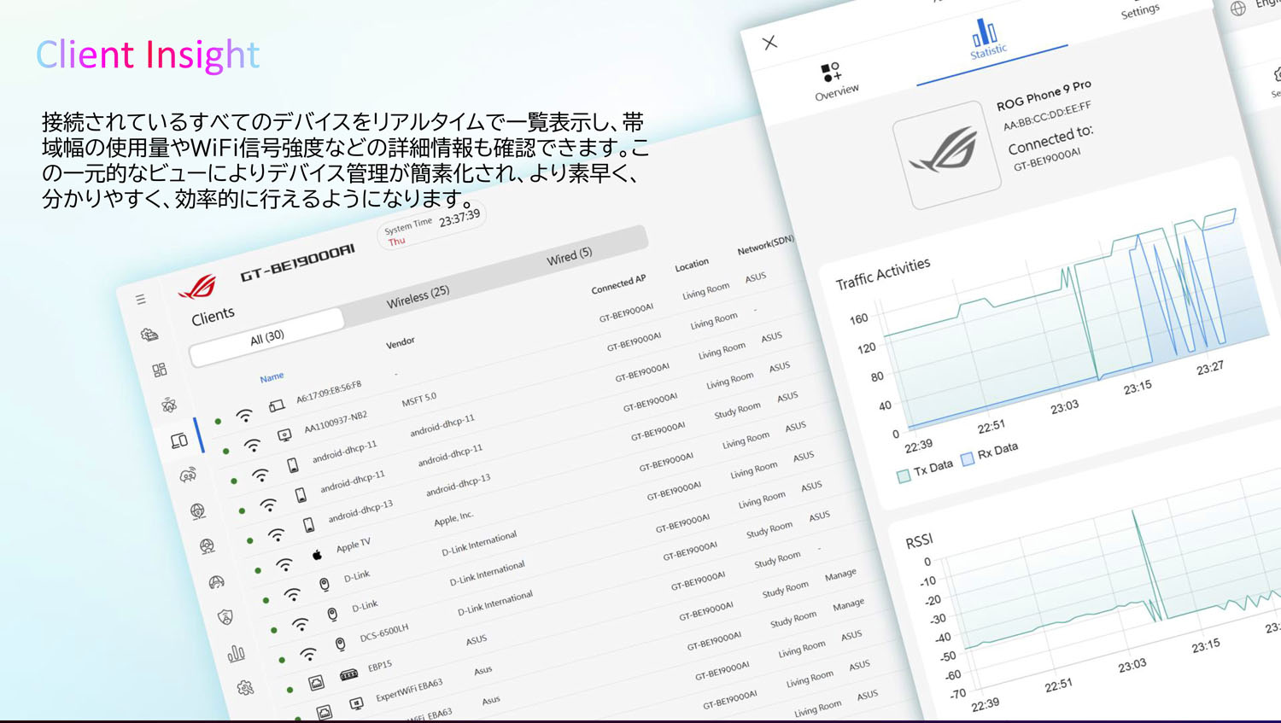
Task: Select the client named Apple TV
Action: [x=354, y=545]
